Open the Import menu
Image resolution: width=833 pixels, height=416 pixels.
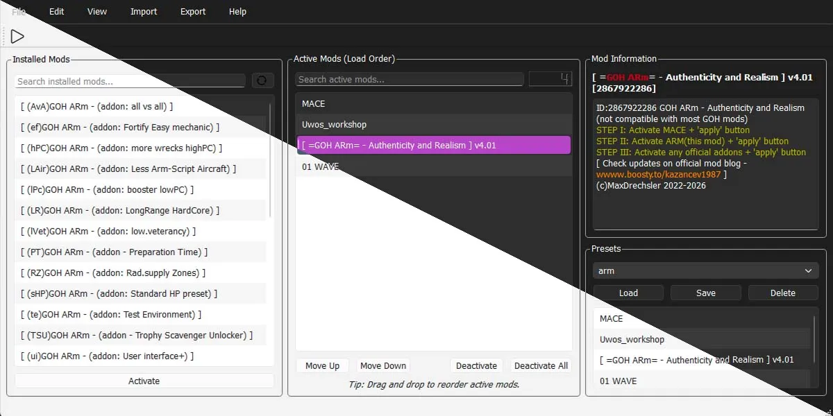coord(143,11)
